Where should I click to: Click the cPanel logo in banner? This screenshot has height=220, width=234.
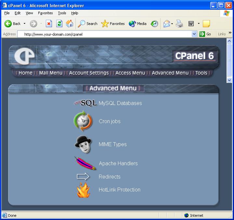(24, 56)
